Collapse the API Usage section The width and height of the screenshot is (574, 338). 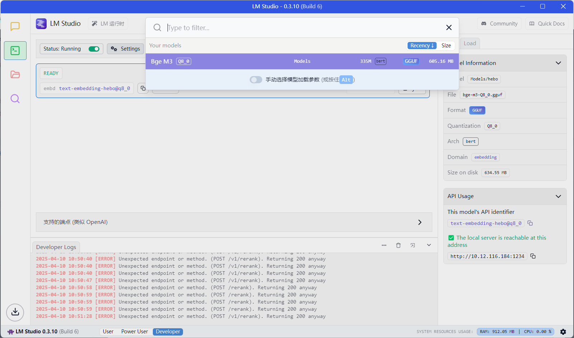pos(558,196)
